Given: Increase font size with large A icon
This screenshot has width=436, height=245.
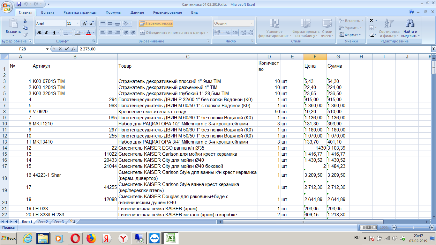Looking at the screenshot, I should (x=85, y=23).
